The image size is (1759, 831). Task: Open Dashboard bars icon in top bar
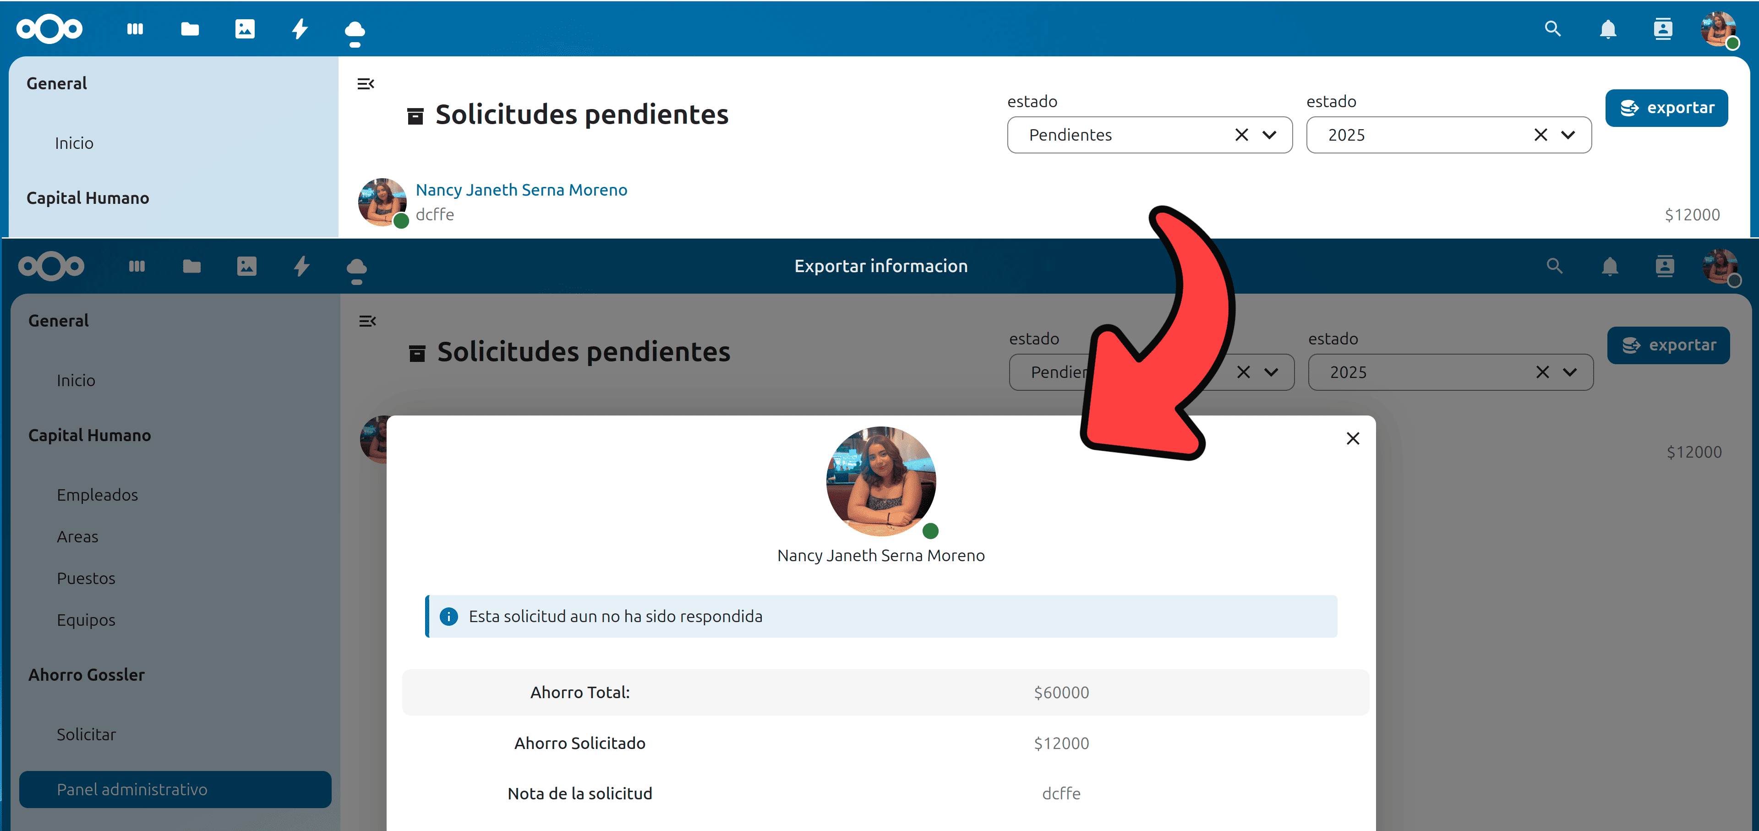tap(135, 29)
